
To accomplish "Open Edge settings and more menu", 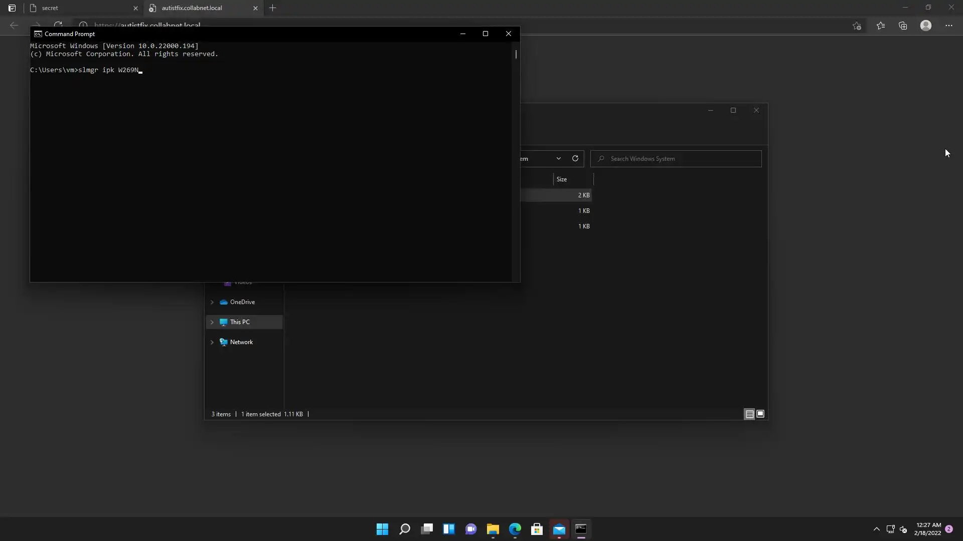I will click(948, 26).
